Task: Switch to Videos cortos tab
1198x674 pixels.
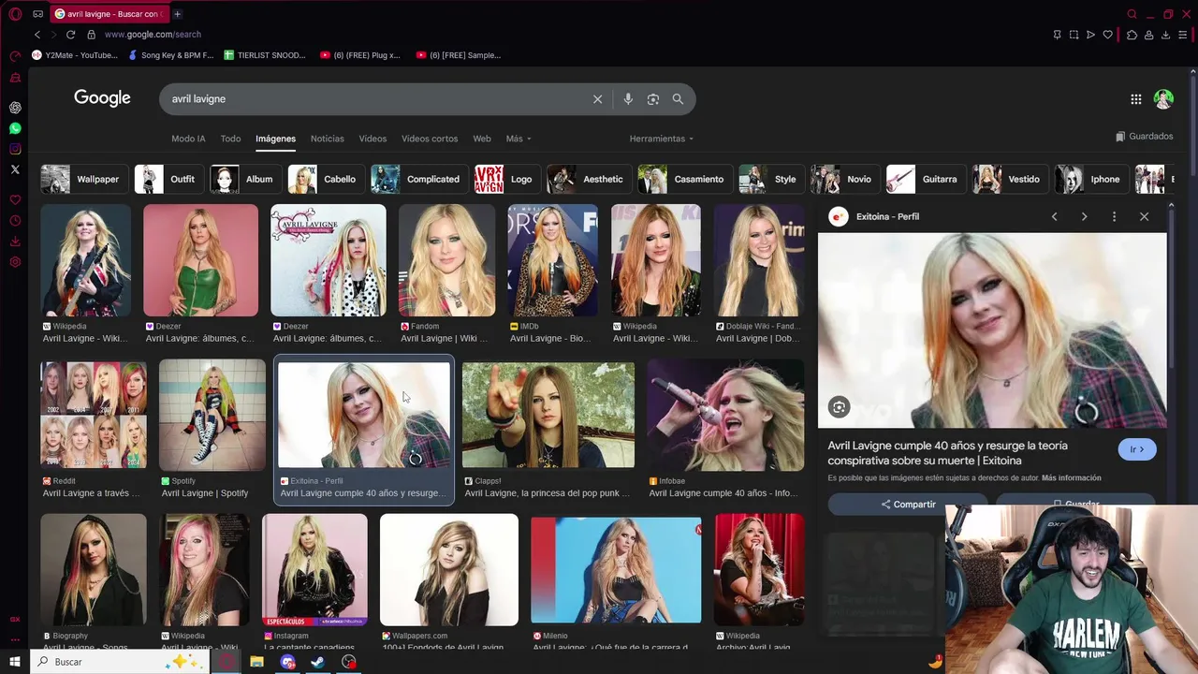Action: 430,139
